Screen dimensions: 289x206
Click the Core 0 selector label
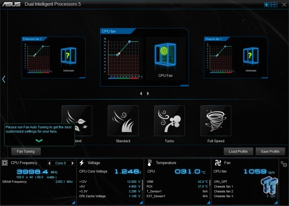pos(61,163)
